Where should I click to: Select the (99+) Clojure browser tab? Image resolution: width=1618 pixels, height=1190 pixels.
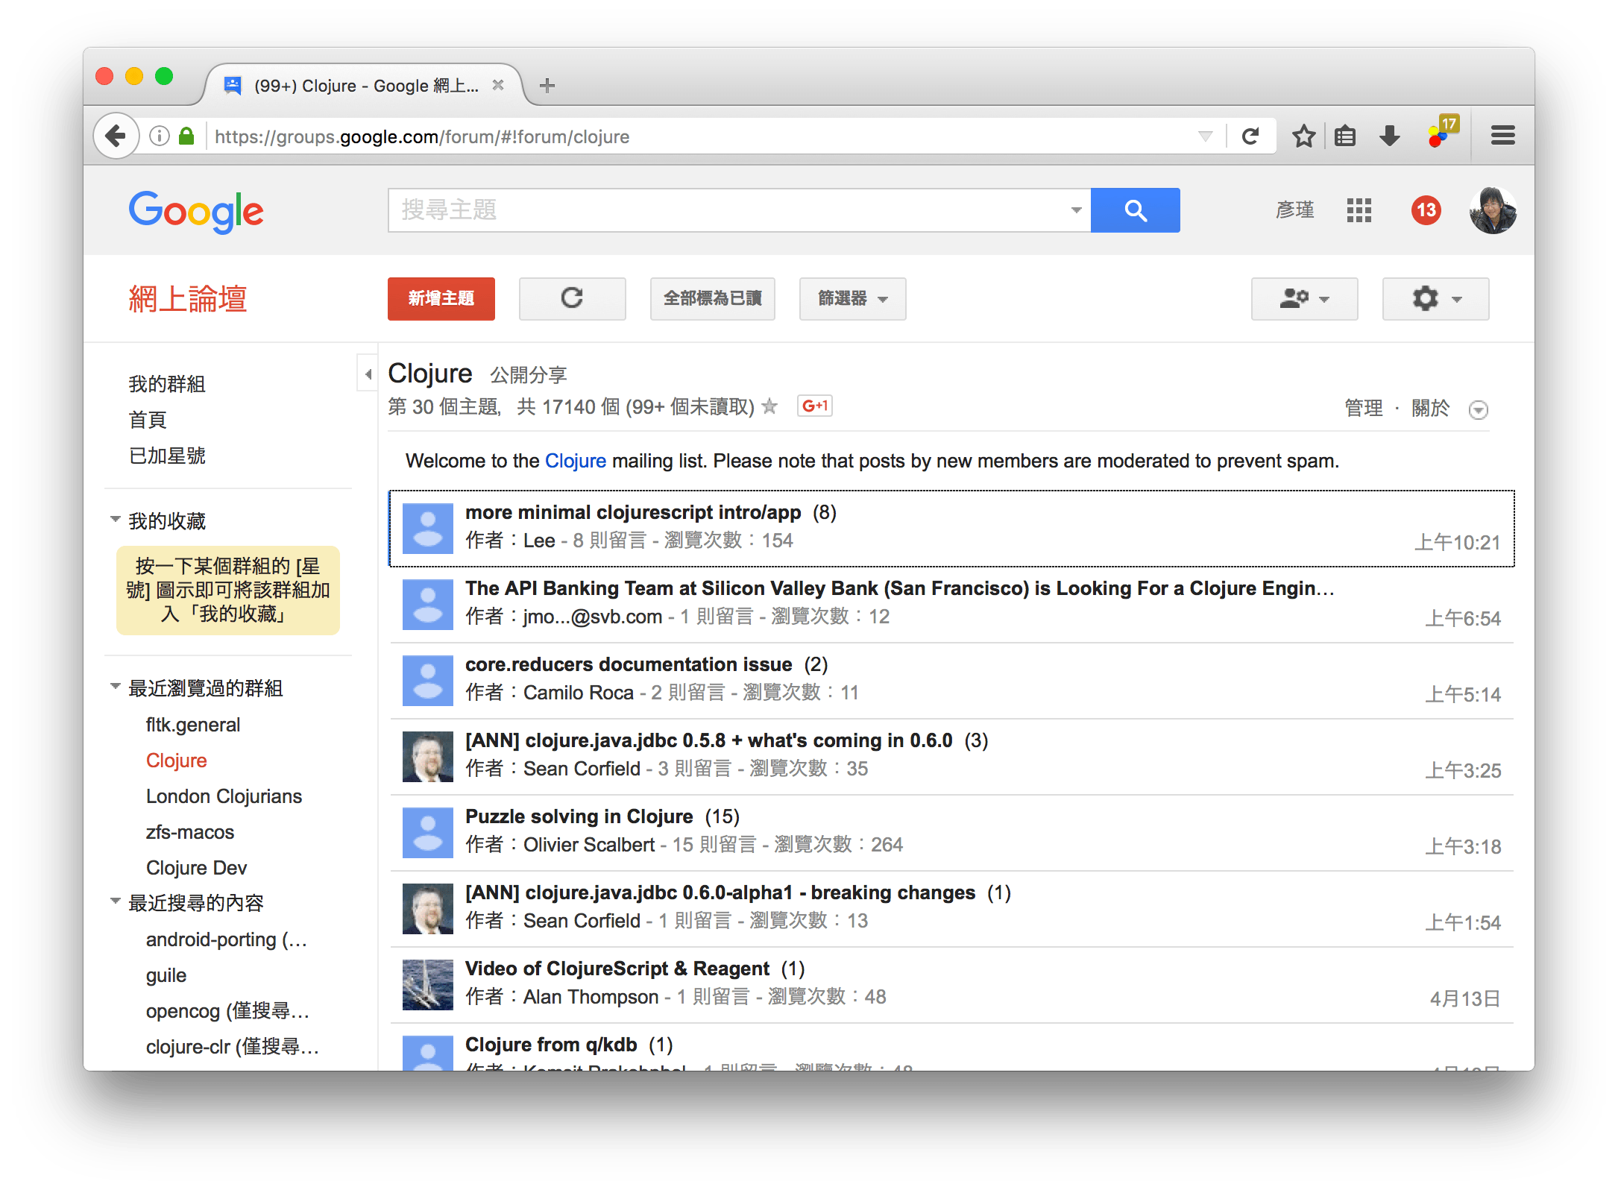[364, 86]
